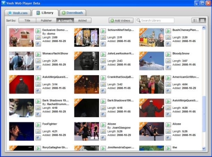This screenshot has height=157, width=212.
Task: Play the Dark Shadows 19... video by RachelDrumm
Action: pyautogui.click(x=38, y=101)
